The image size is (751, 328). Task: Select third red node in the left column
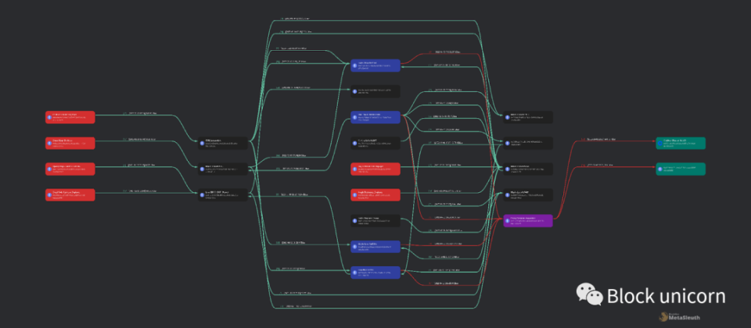(70, 169)
